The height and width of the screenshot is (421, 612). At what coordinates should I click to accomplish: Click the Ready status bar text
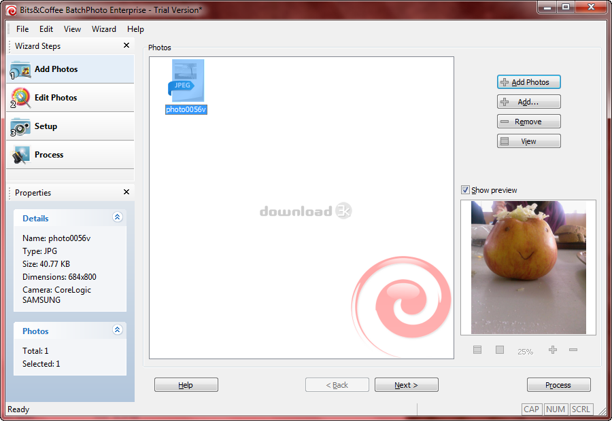(18, 409)
